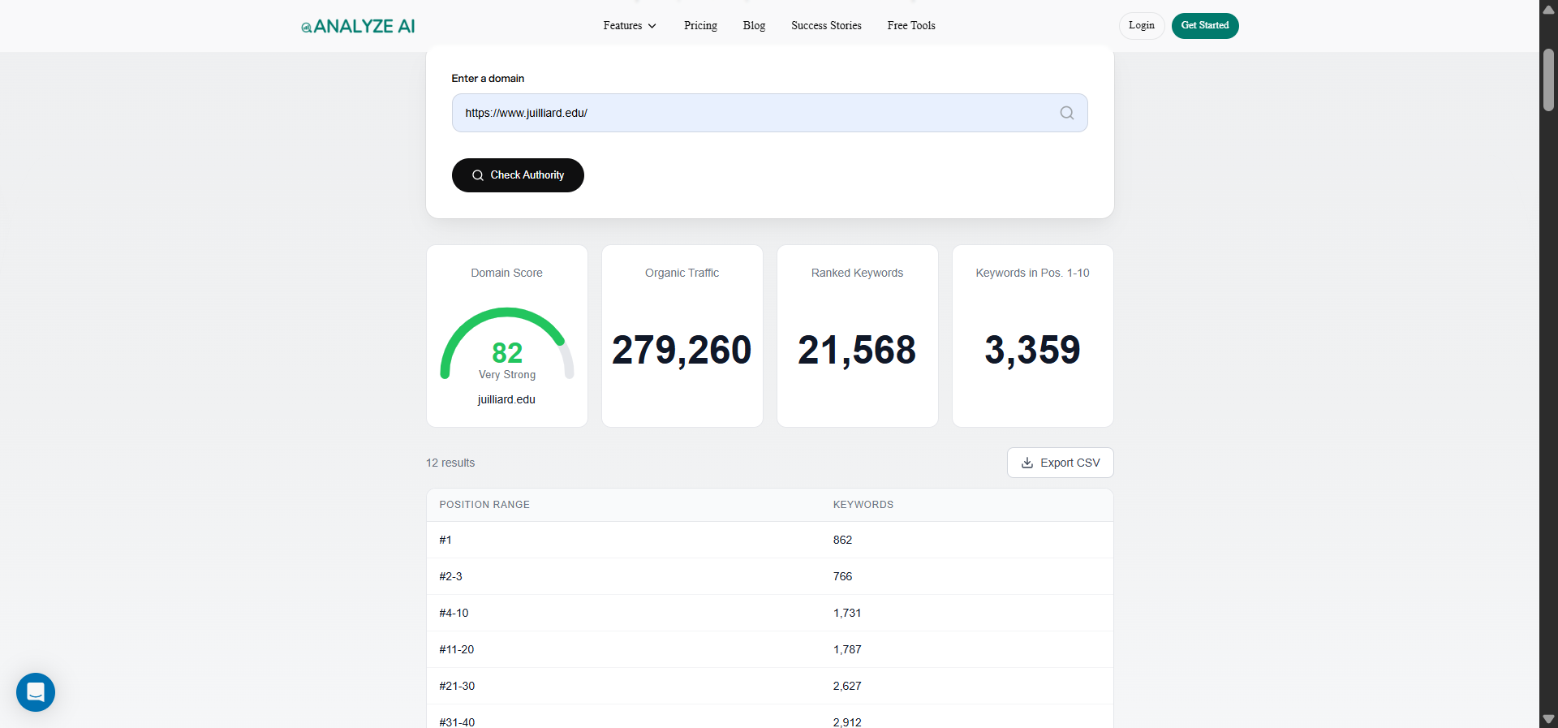This screenshot has width=1558, height=728.
Task: Export results with Export CSV
Action: pos(1060,463)
